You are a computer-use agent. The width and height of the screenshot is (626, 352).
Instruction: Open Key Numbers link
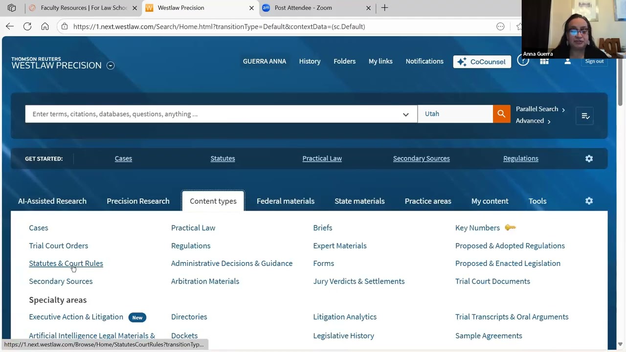pyautogui.click(x=477, y=228)
